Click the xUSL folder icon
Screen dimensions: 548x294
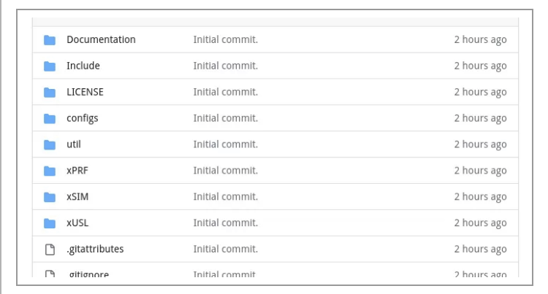pyautogui.click(x=50, y=223)
